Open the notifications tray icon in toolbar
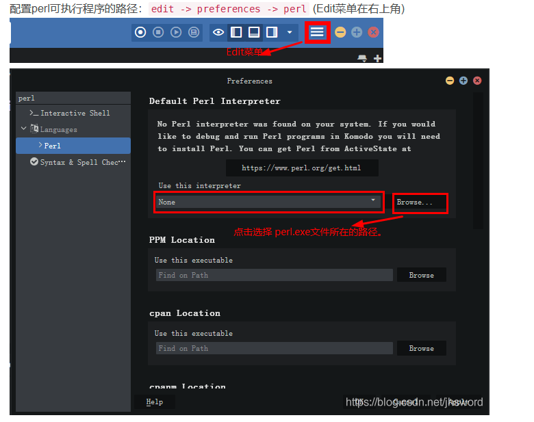534x422 pixels. point(362,58)
